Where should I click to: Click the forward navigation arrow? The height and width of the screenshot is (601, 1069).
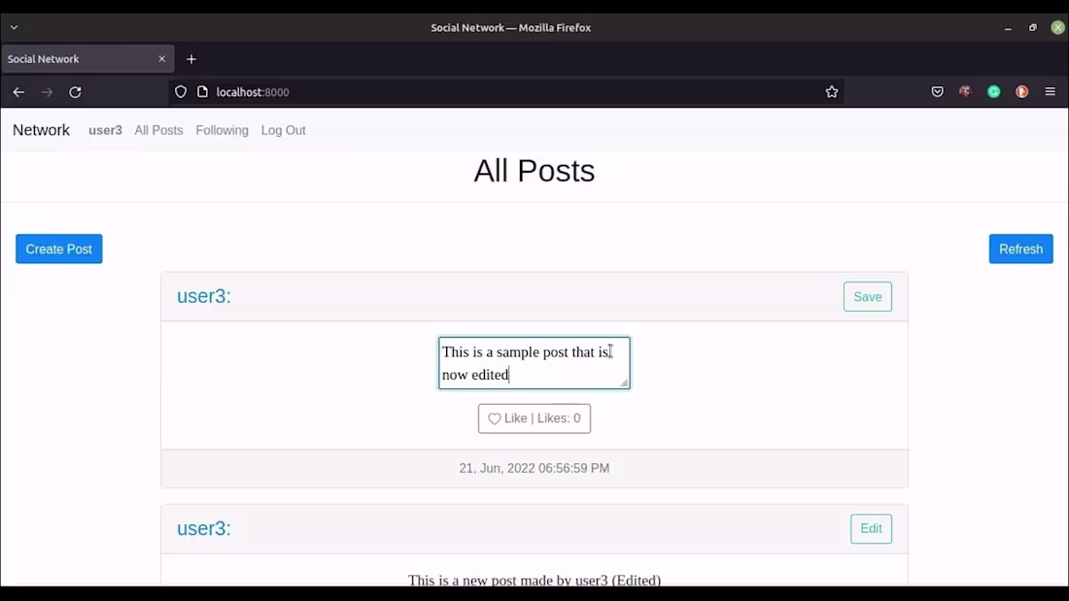click(x=47, y=91)
